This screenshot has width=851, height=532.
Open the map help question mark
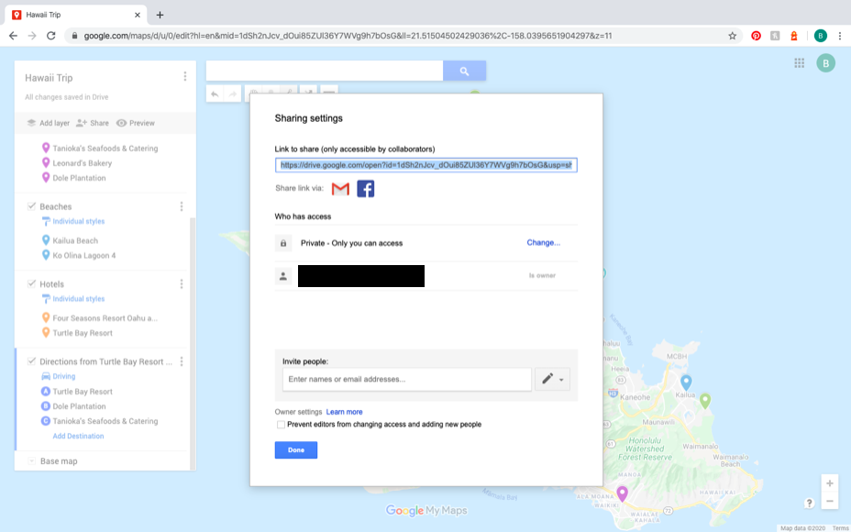tap(809, 504)
